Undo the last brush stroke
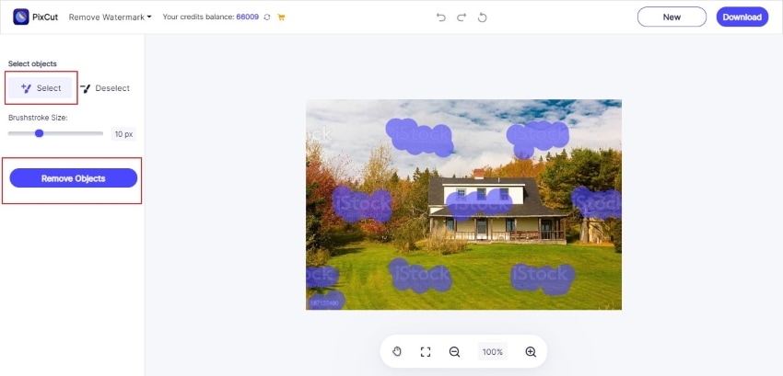783x376 pixels. click(x=440, y=17)
